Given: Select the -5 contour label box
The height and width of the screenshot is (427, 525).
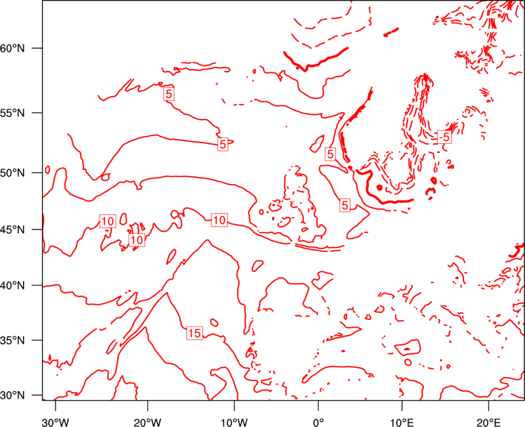Looking at the screenshot, I should 444,137.
